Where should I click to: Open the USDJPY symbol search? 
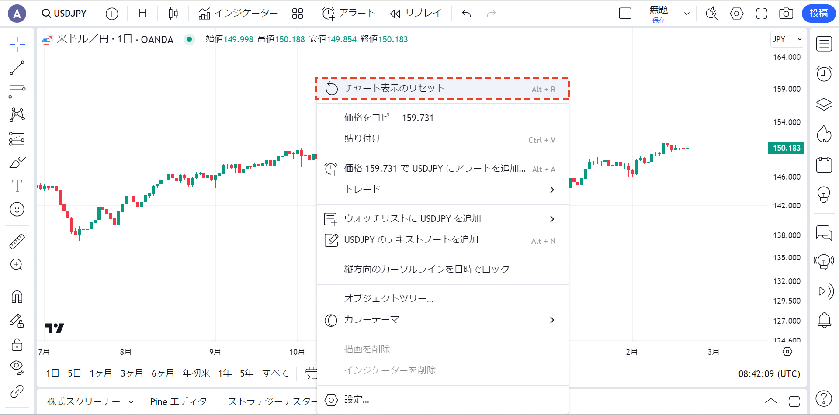(x=64, y=14)
